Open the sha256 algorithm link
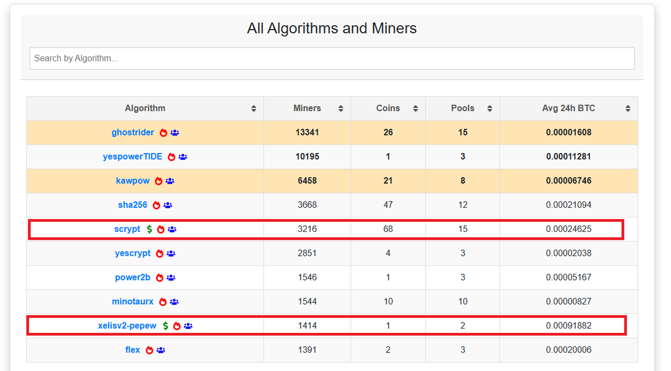The image size is (671, 371). pos(133,204)
